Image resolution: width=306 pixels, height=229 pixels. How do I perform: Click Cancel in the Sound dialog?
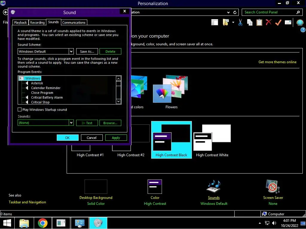(91, 138)
